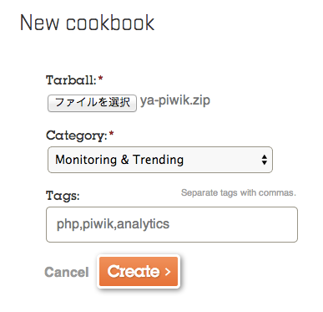Click the Monitoring & Trending selected option text

click(119, 160)
